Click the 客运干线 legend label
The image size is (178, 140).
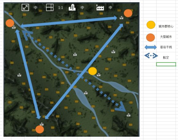[x=166, y=47]
